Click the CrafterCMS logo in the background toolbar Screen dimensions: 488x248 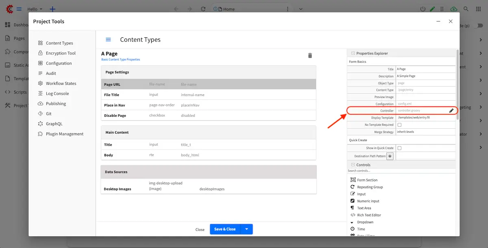tap(9, 9)
